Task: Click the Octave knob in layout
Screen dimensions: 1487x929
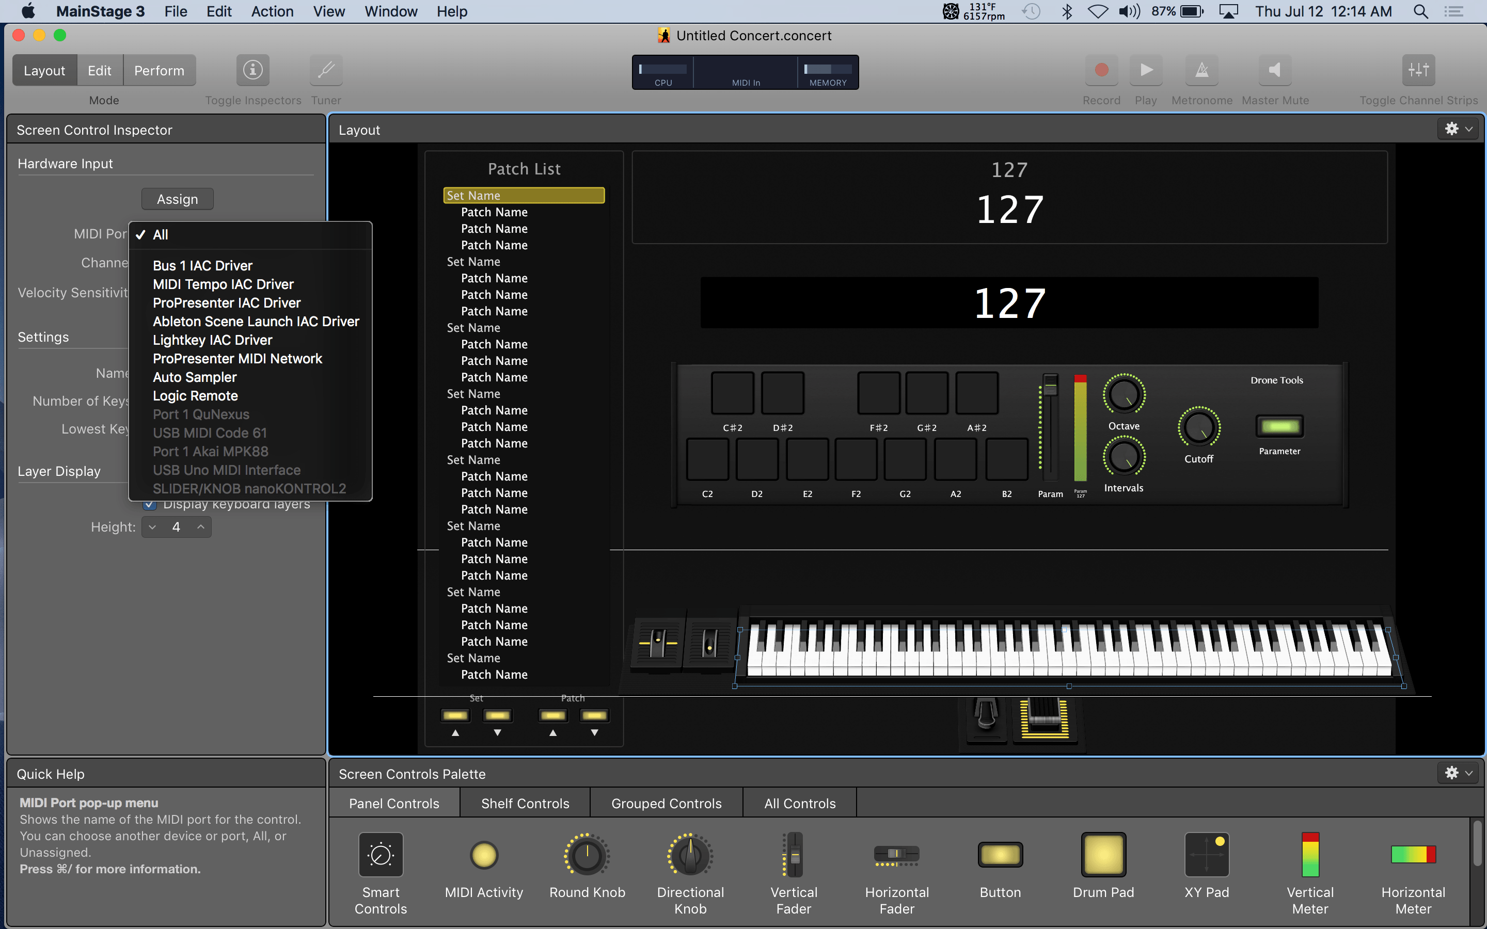Action: (1124, 394)
